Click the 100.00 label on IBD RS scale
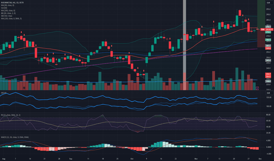274x161 pixels. tap(269, 106)
